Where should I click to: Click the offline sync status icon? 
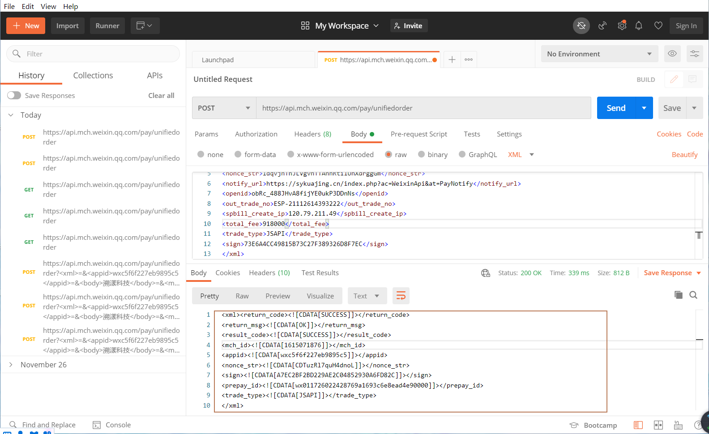pos(581,26)
